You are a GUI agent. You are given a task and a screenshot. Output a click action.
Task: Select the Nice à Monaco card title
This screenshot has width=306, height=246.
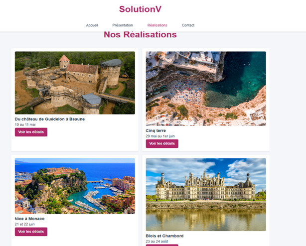[x=30, y=219]
